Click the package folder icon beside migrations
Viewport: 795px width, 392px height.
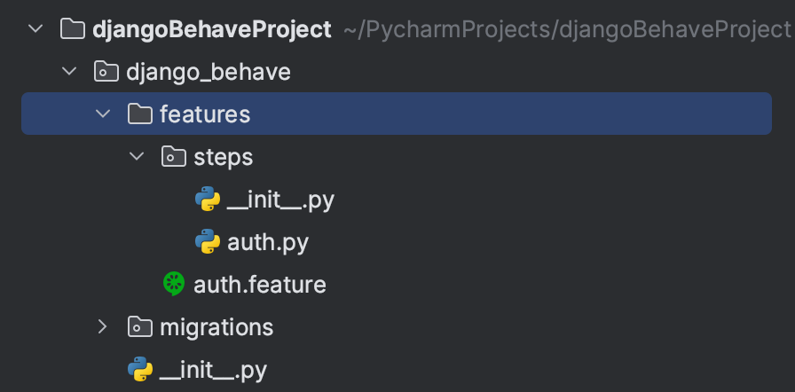(x=140, y=326)
